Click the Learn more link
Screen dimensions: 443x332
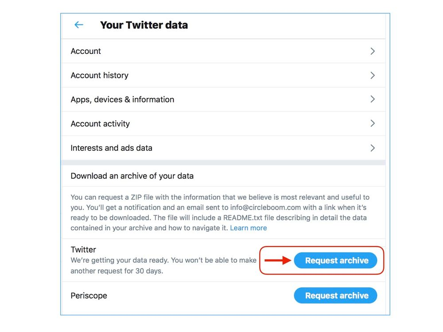pyautogui.click(x=249, y=228)
